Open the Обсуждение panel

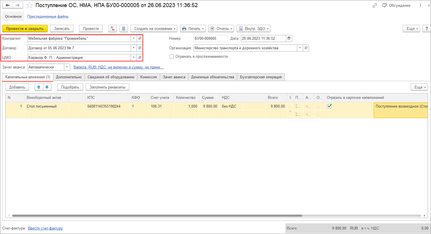tap(396, 5)
